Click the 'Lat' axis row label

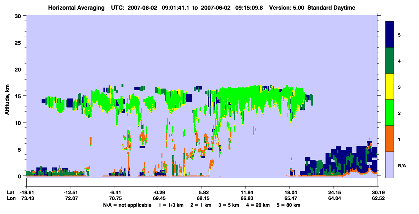coord(11,193)
